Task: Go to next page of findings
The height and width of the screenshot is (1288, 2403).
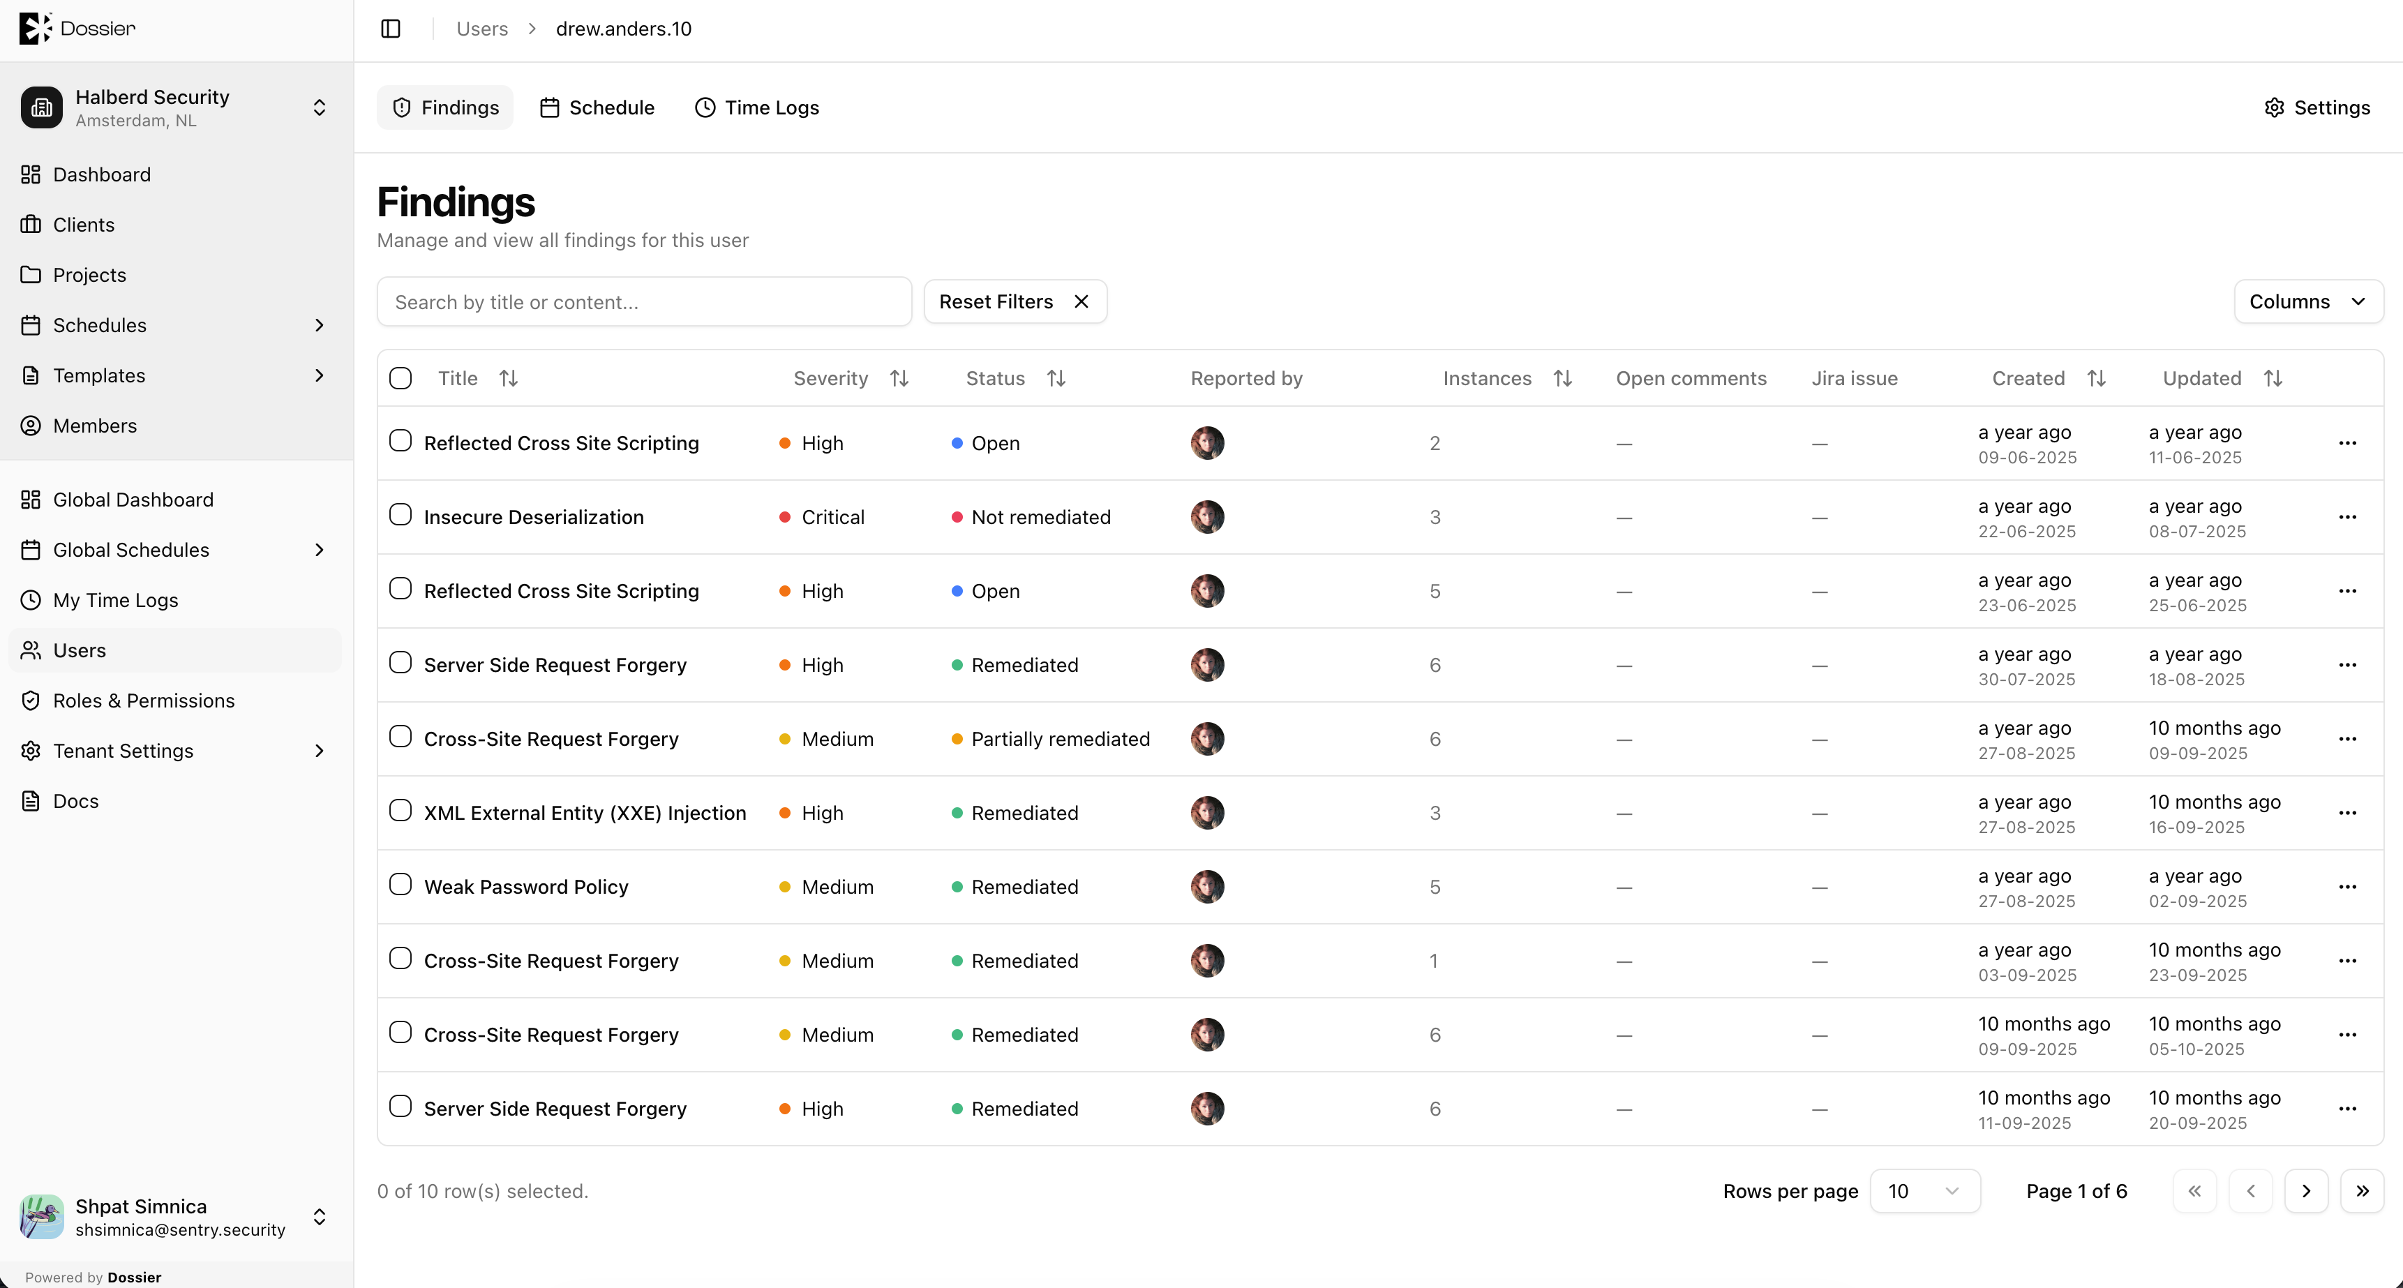Action: tap(2306, 1191)
